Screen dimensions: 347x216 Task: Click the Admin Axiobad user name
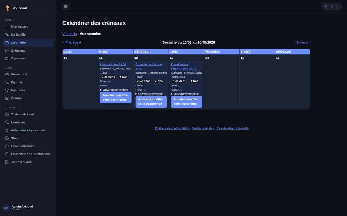click(x=22, y=206)
